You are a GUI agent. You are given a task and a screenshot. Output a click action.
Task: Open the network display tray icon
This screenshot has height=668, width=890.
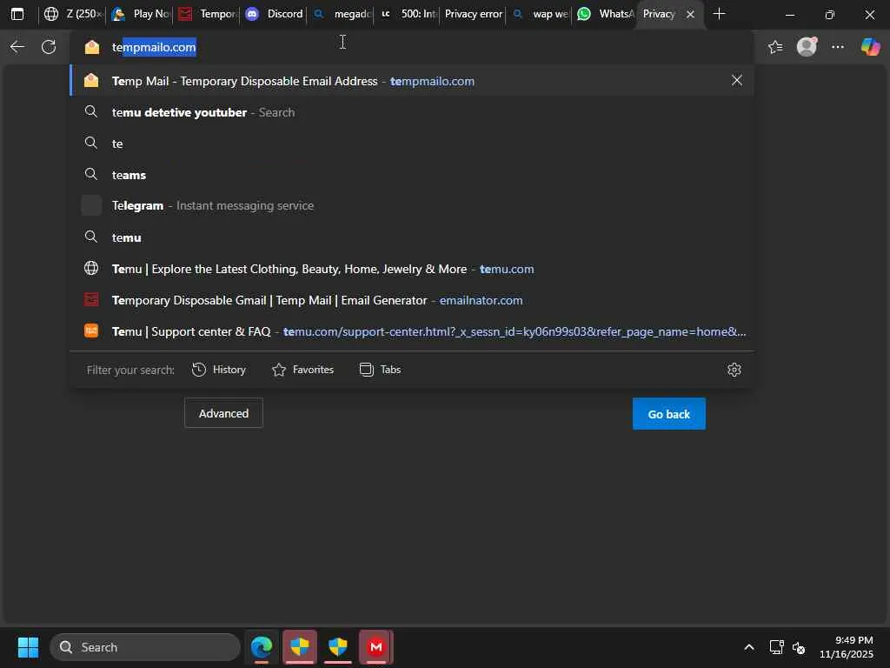pos(776,647)
